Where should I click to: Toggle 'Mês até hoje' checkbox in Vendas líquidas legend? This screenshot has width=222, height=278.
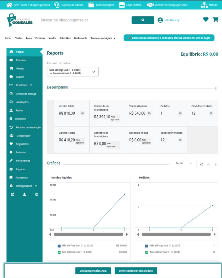(x=59, y=246)
